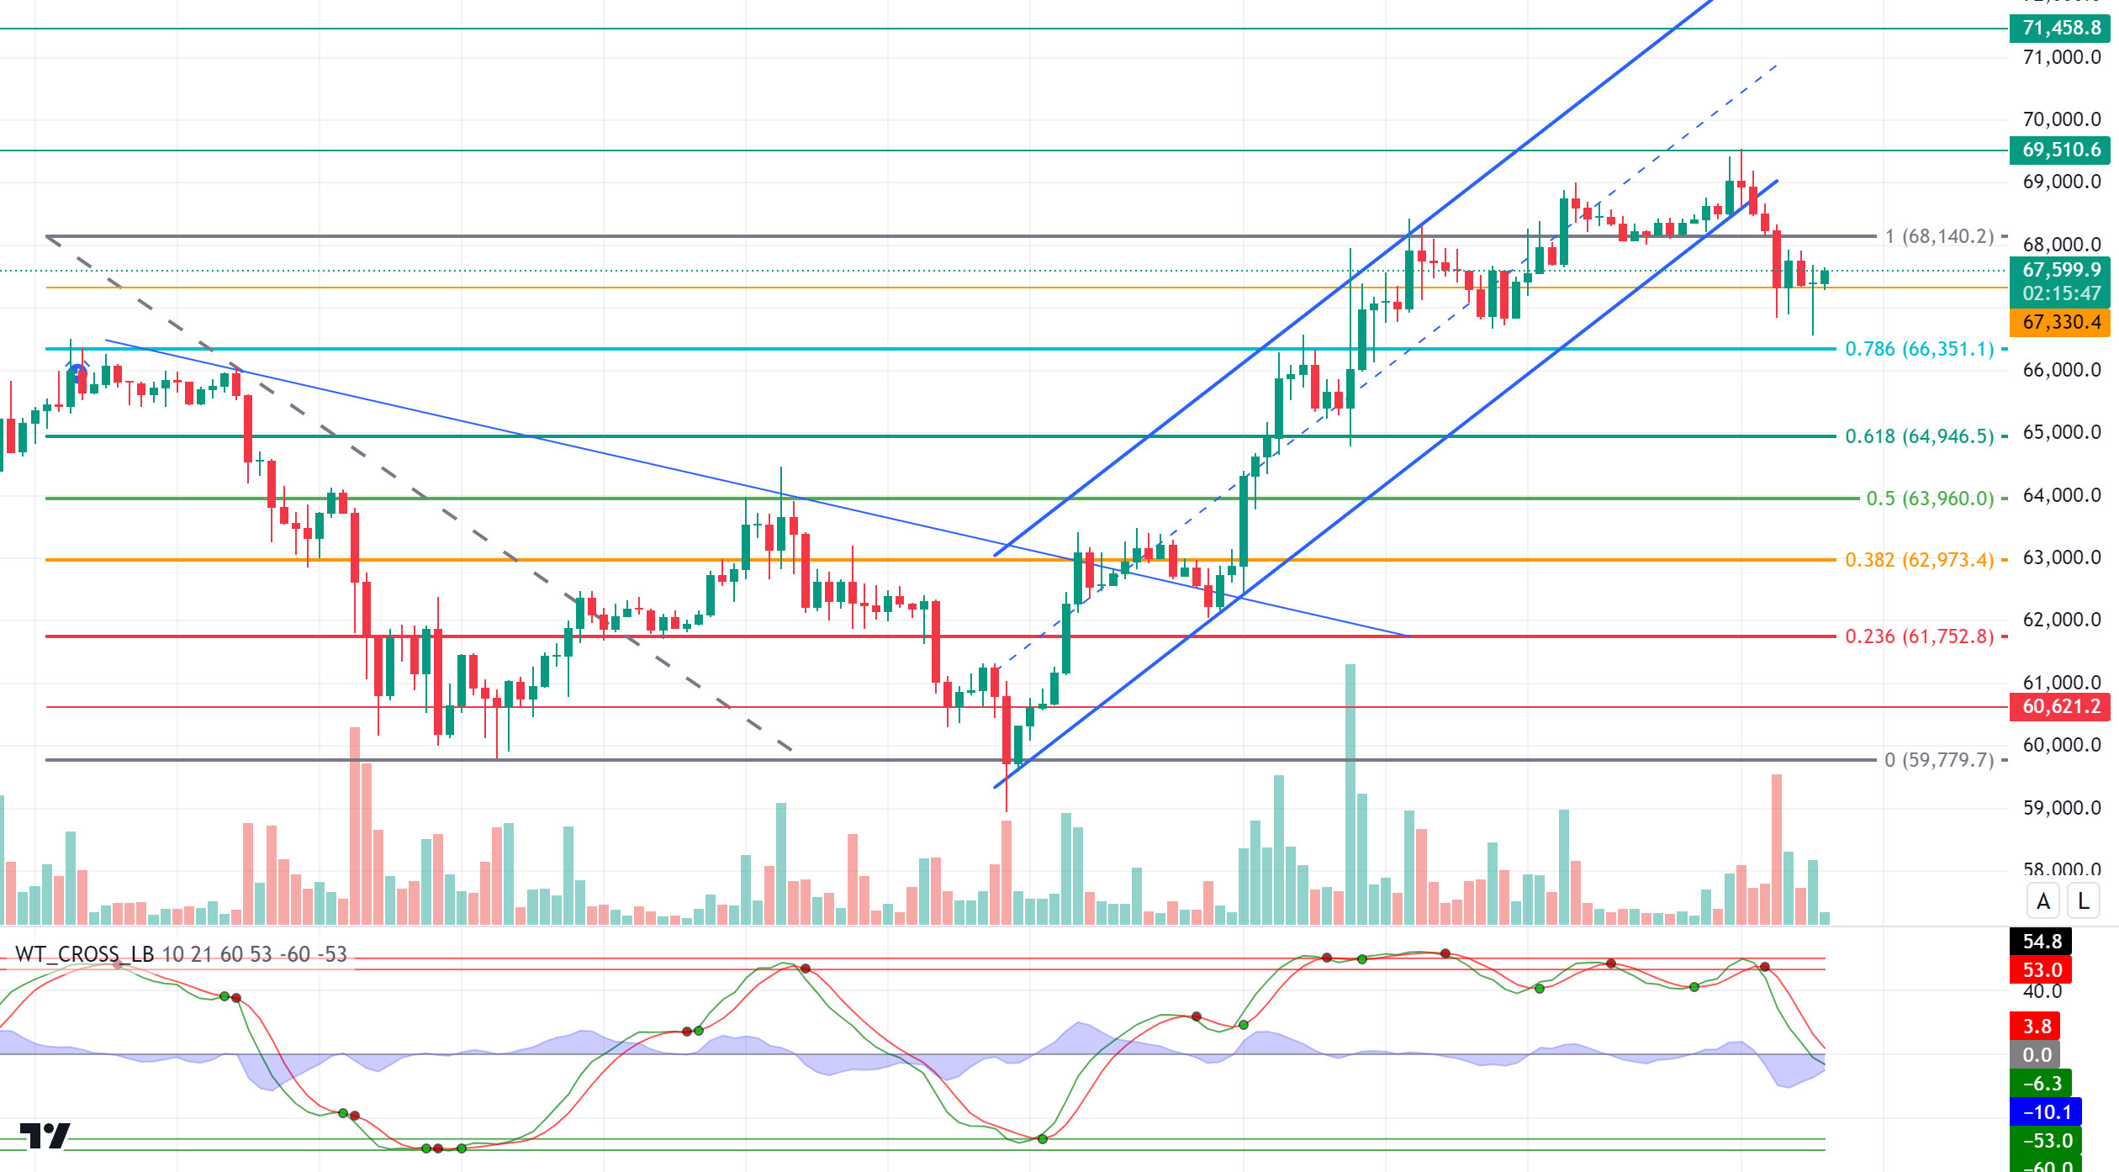Screen dimensions: 2119x1172
Task: Click the 65,000.0 price axis tick
Action: tap(2061, 432)
